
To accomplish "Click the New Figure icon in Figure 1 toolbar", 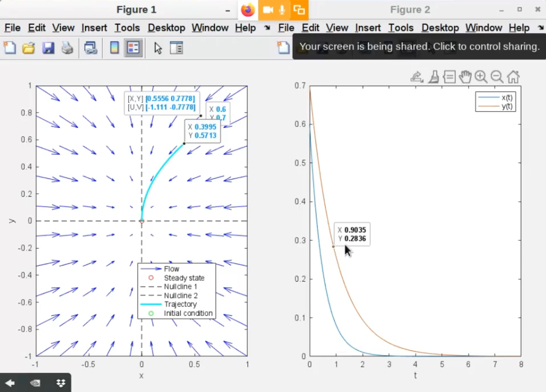I will coord(10,48).
